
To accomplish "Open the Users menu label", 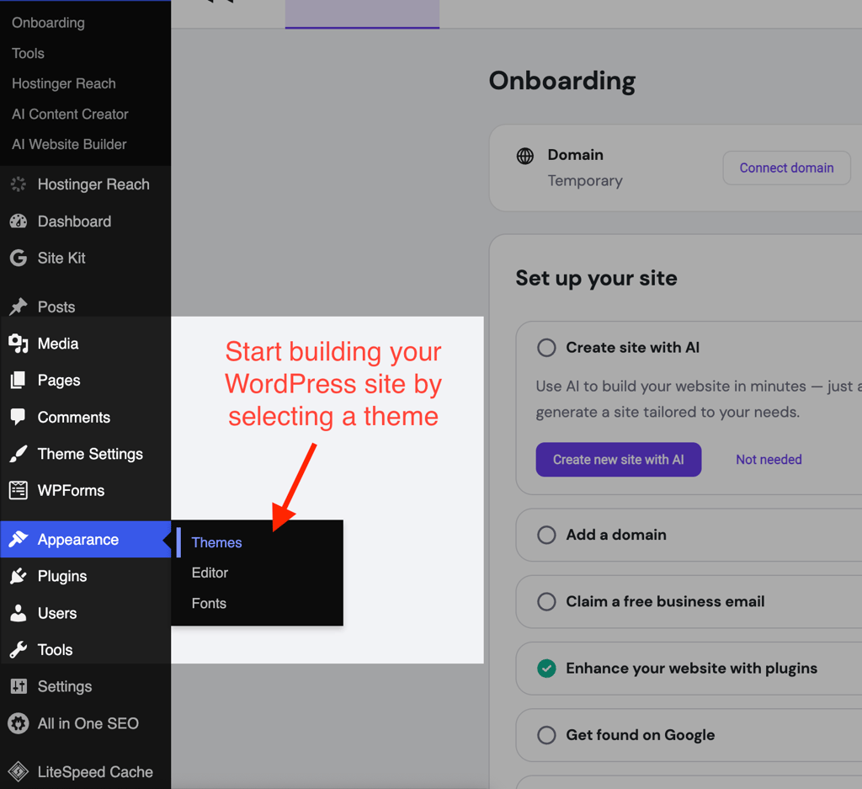I will 57,613.
